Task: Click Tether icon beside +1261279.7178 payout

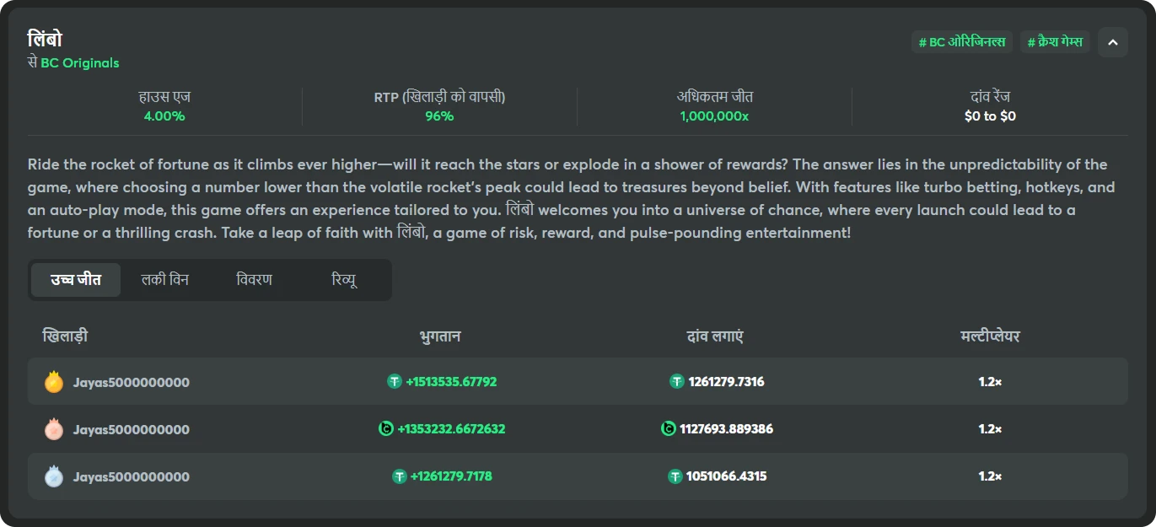Action: pyautogui.click(x=400, y=476)
